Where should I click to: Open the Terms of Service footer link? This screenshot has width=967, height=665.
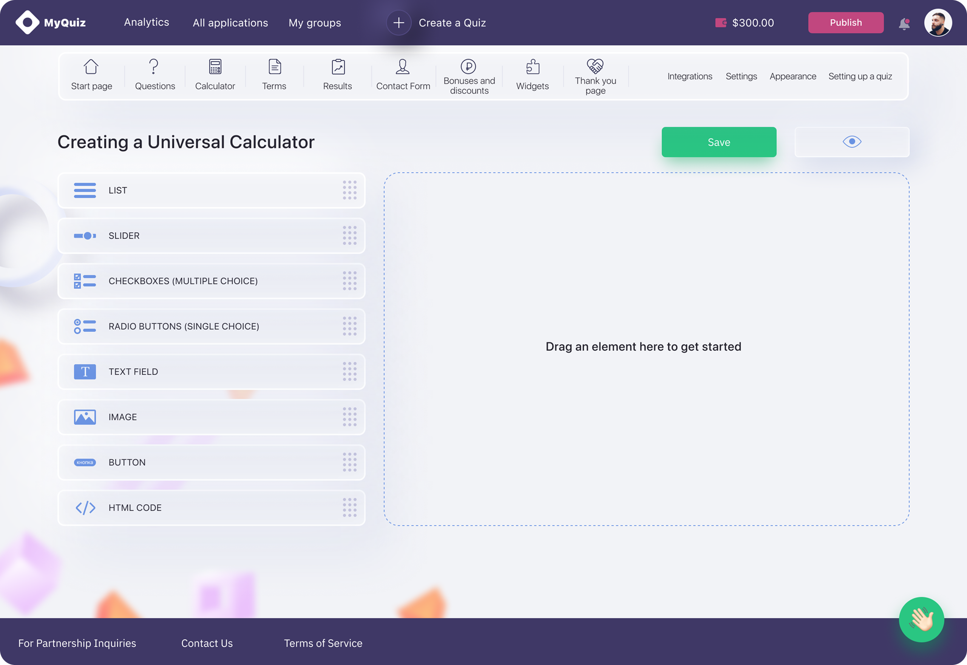[323, 643]
